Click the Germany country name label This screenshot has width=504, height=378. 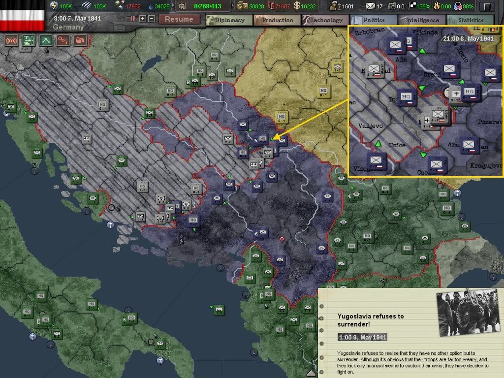[68, 27]
